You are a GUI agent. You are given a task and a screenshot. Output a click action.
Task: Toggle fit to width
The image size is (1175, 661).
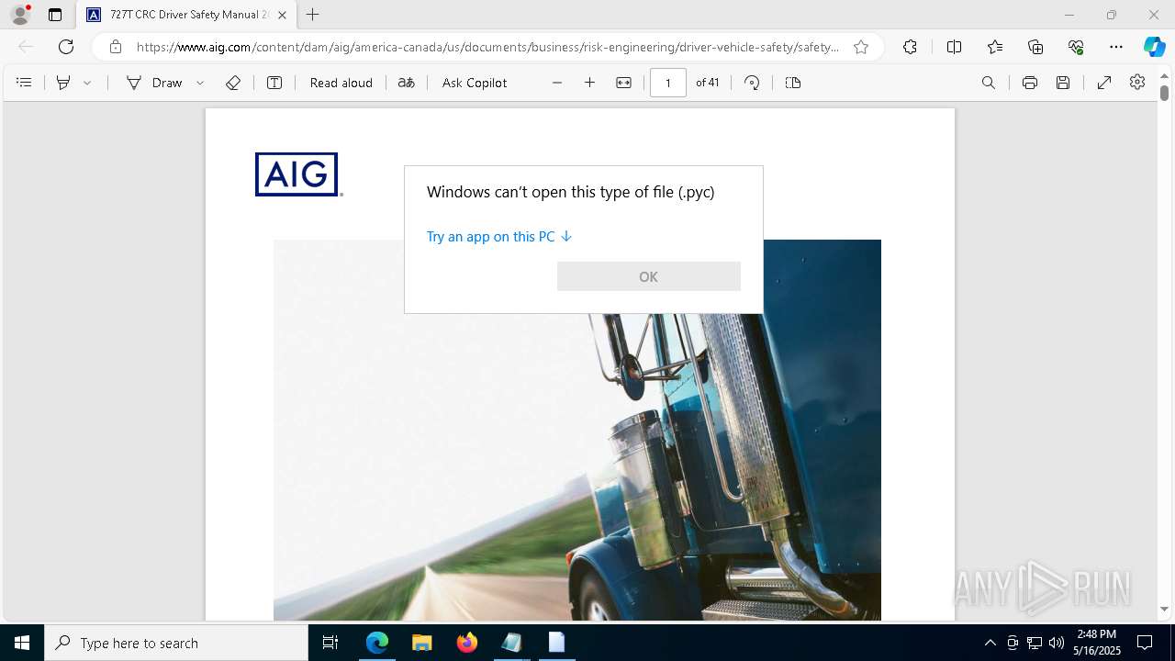(x=624, y=83)
